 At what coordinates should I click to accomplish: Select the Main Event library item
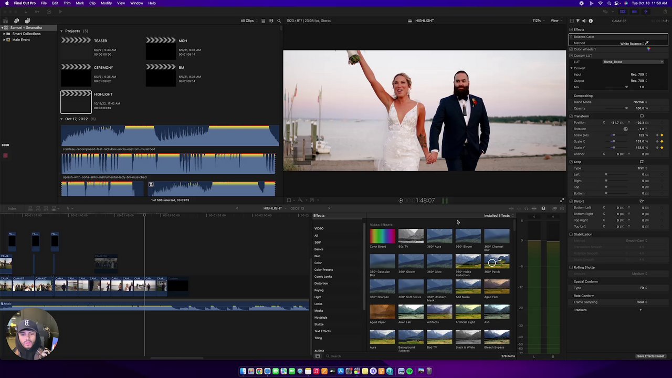(21, 40)
